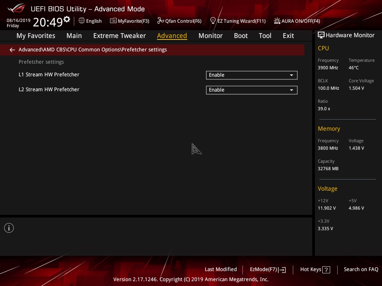Click the AURA light icon
The height and width of the screenshot is (286, 382).
coord(277,21)
